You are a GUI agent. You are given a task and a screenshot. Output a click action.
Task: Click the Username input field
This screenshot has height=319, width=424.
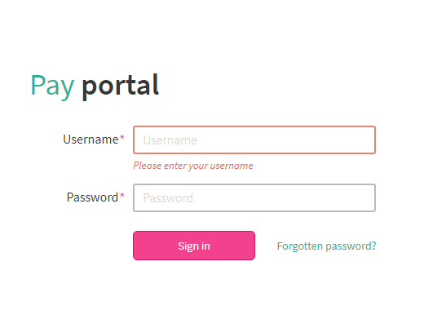(x=254, y=140)
